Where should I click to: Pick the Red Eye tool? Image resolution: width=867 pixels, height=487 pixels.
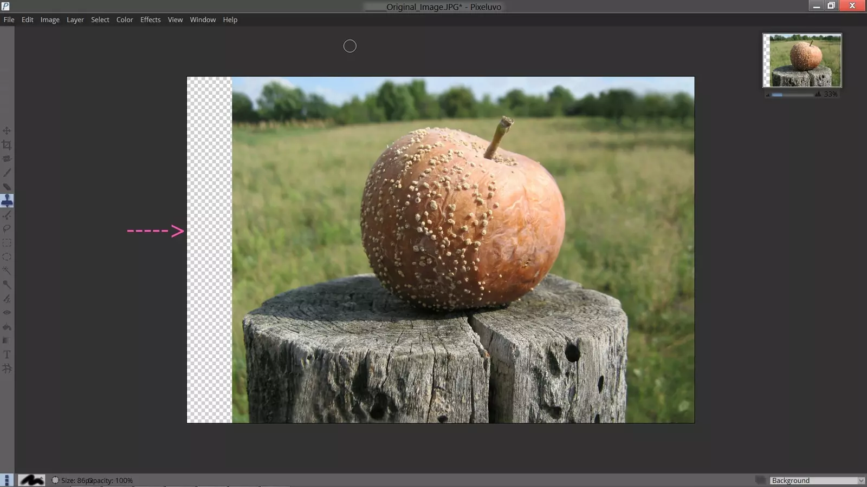click(7, 313)
